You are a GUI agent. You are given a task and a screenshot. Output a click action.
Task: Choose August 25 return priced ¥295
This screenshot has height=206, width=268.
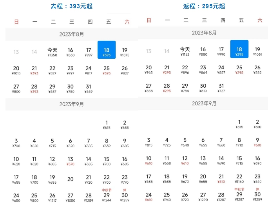[x=239, y=70]
